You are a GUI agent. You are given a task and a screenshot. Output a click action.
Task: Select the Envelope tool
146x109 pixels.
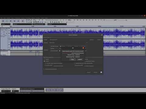click(x=29, y=20)
